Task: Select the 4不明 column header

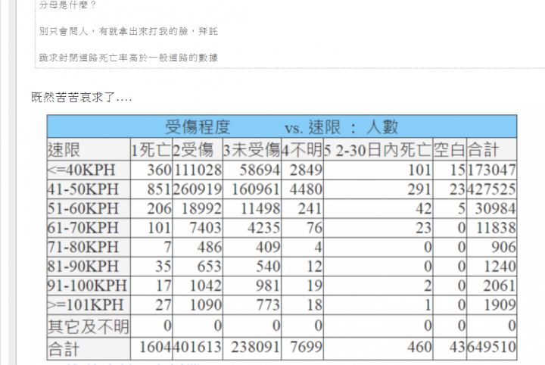Action: [302, 150]
